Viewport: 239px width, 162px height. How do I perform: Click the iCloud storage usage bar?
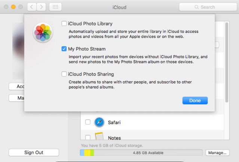pos(141,153)
